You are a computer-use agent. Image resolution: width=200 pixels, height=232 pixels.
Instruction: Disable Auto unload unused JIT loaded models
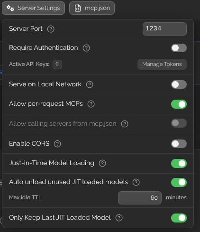[x=179, y=182]
